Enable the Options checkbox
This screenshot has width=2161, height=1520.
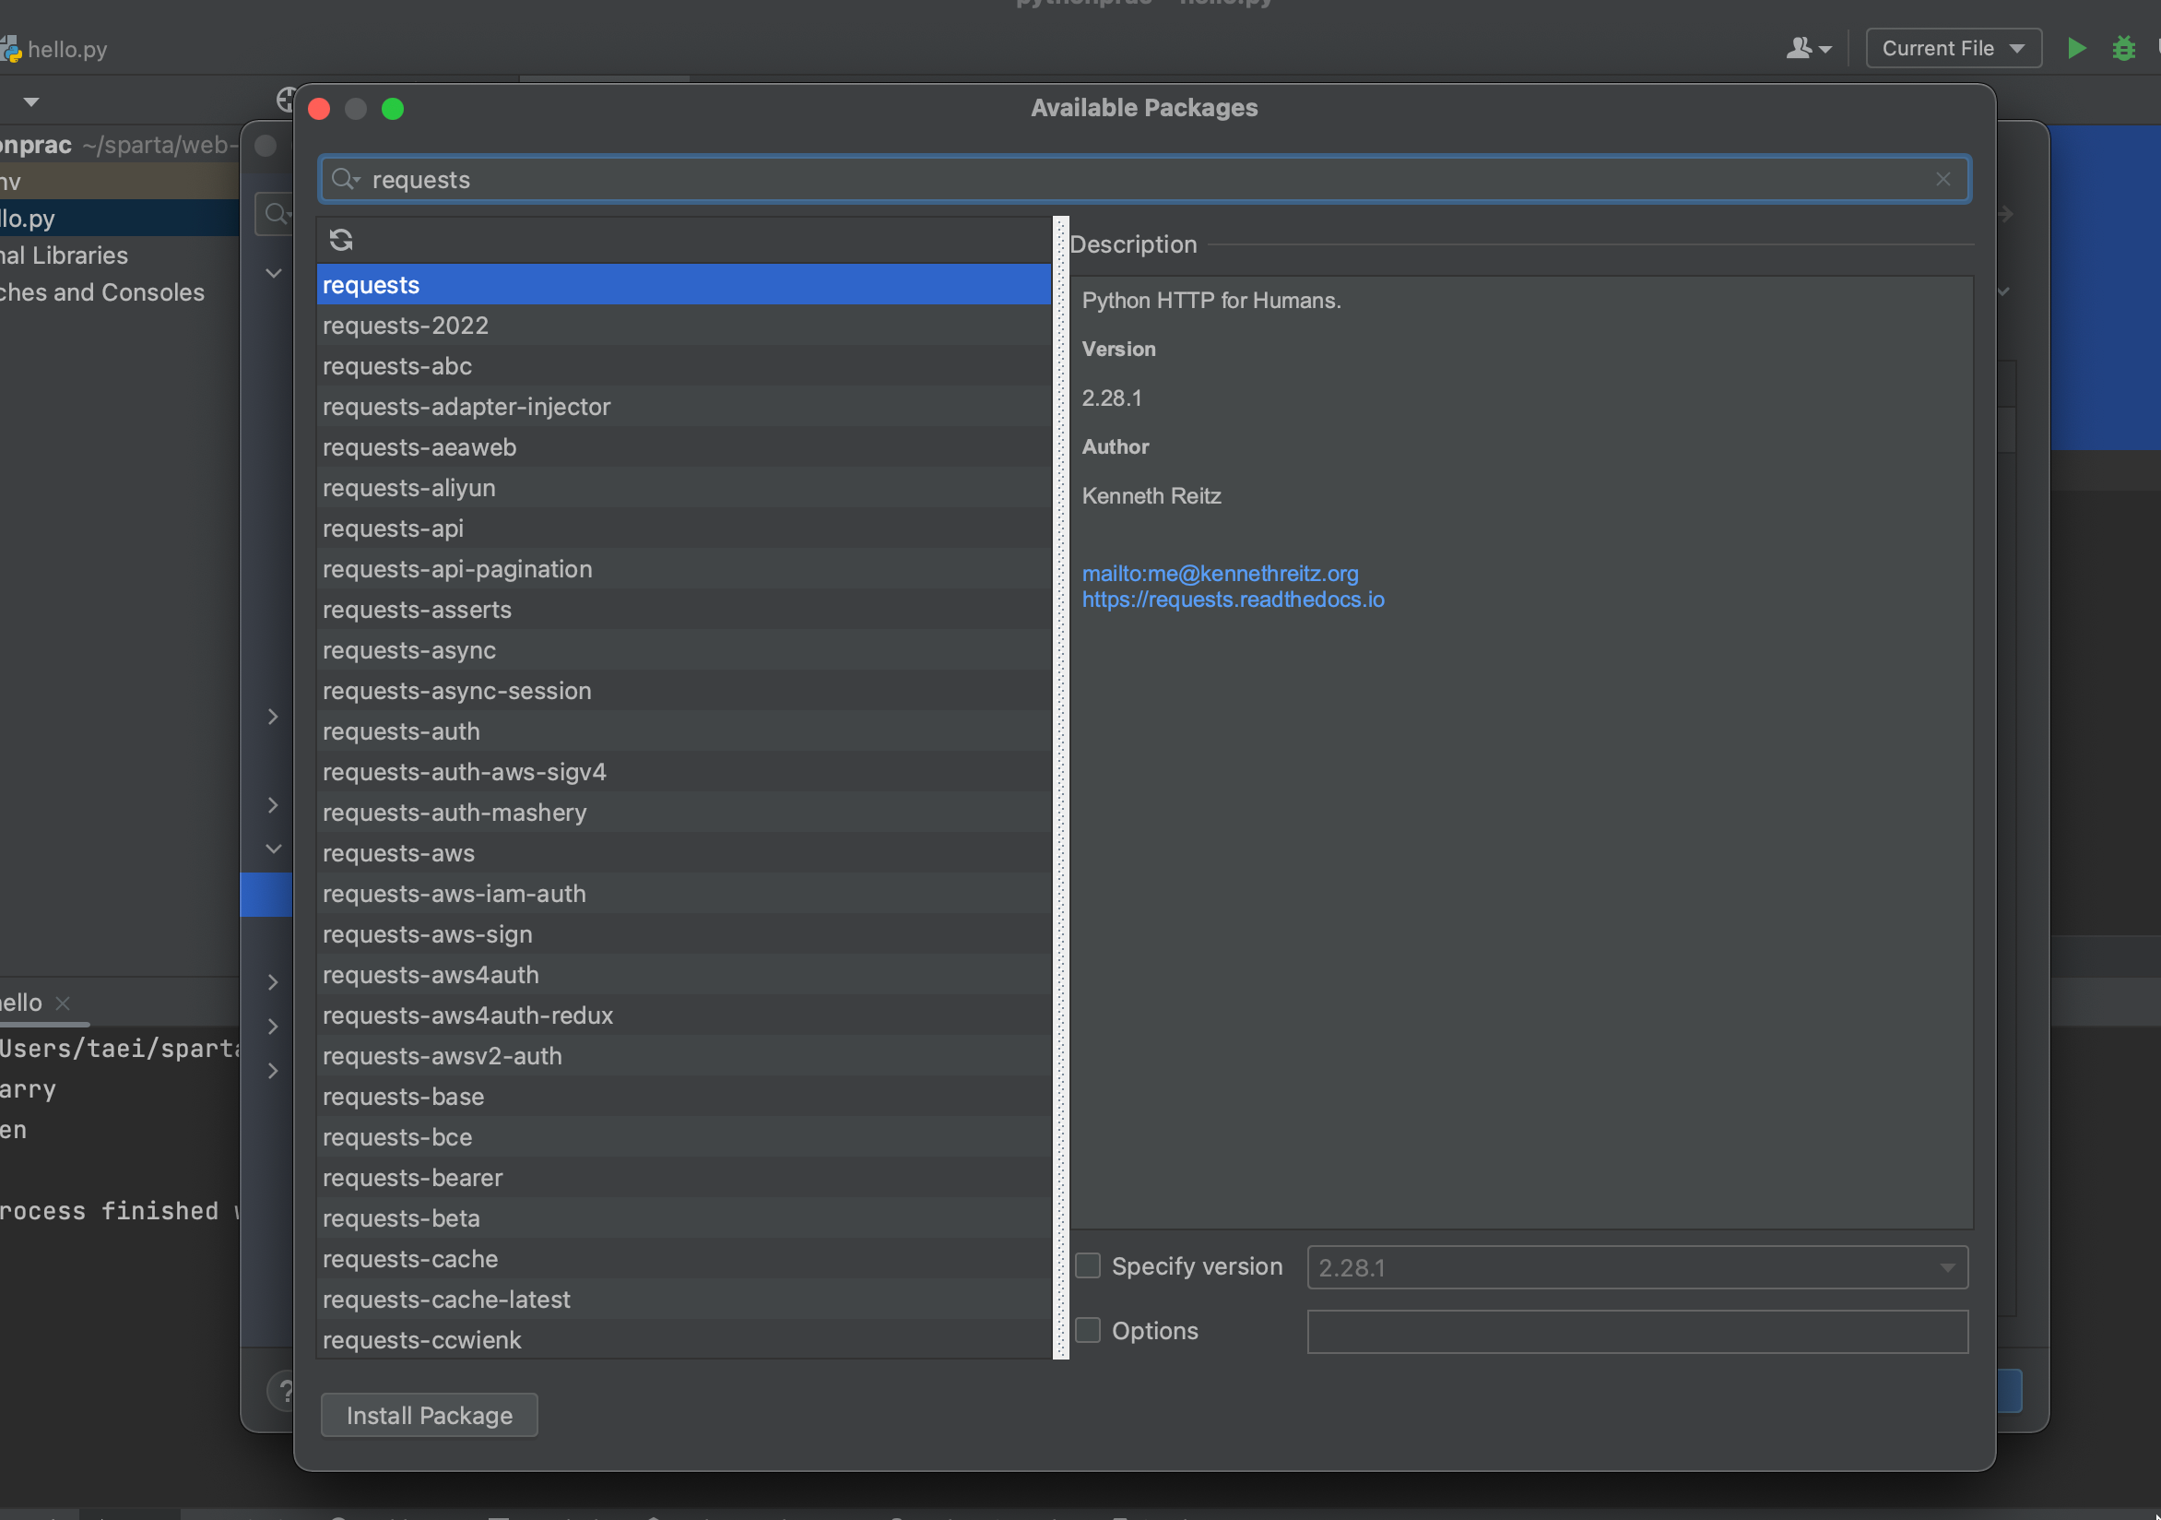click(1088, 1330)
